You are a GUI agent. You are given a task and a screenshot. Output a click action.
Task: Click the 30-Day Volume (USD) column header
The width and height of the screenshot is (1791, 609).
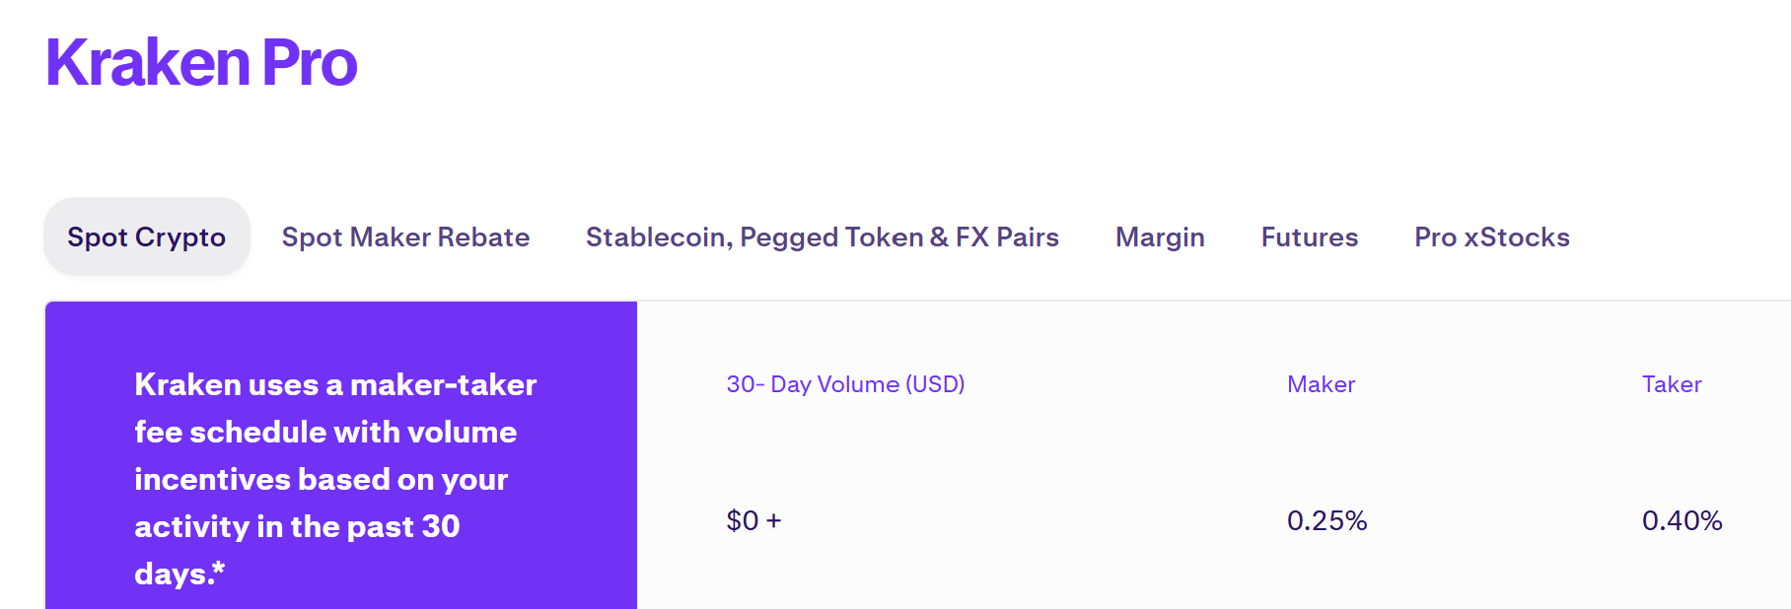tap(845, 384)
